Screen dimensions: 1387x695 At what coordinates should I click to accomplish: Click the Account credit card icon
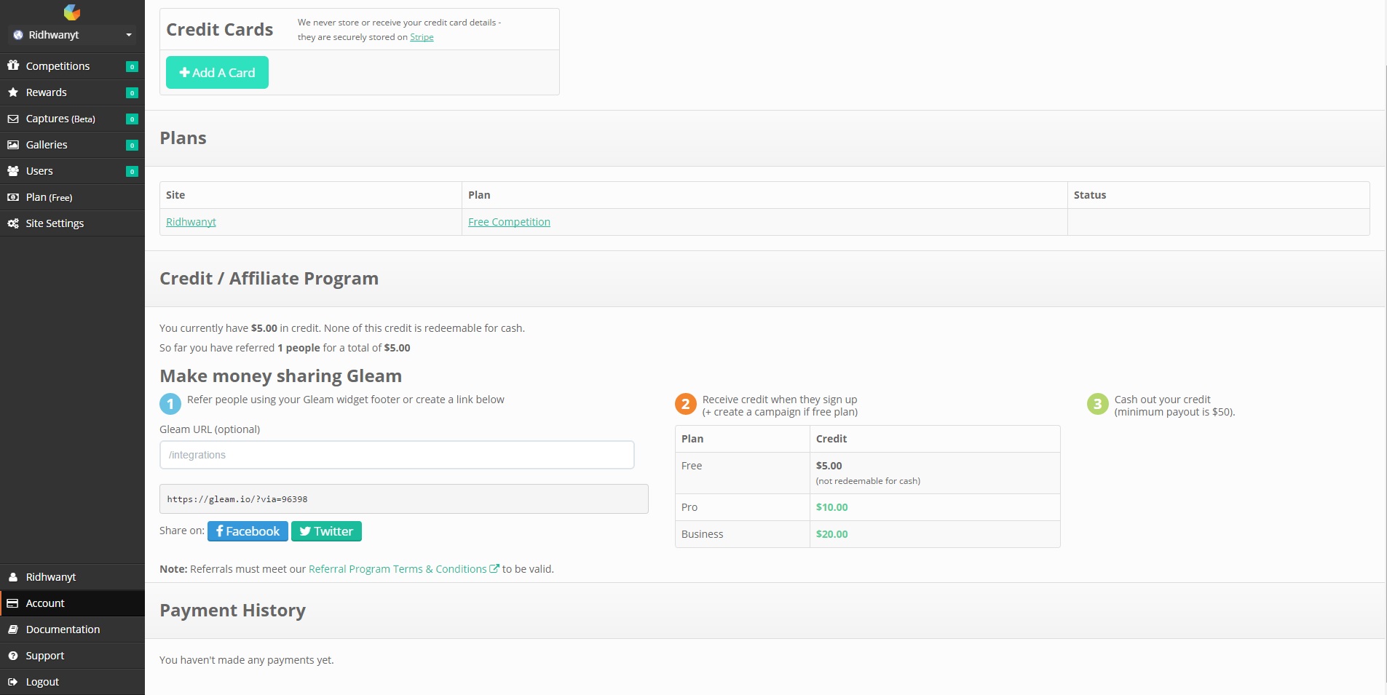pos(13,603)
